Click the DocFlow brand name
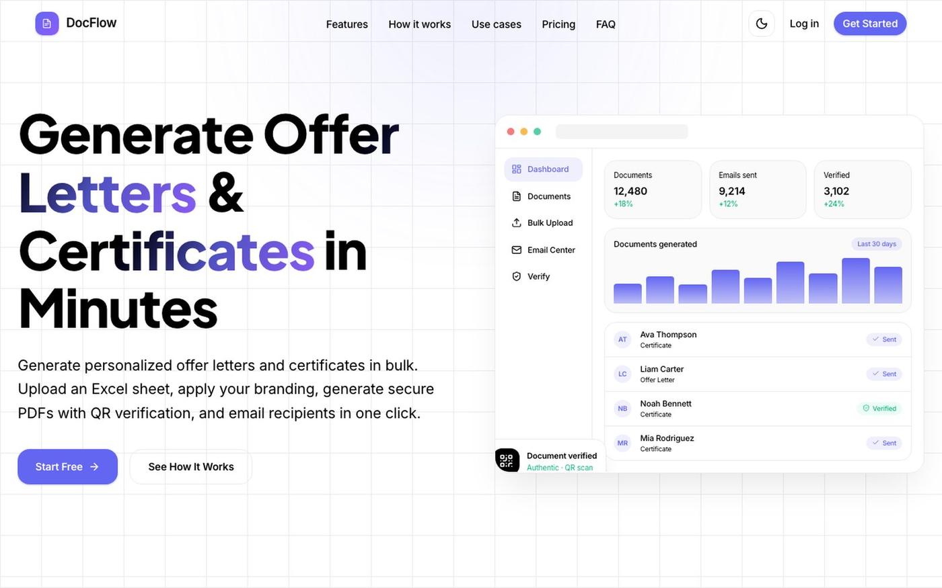942x588 pixels. click(x=92, y=23)
